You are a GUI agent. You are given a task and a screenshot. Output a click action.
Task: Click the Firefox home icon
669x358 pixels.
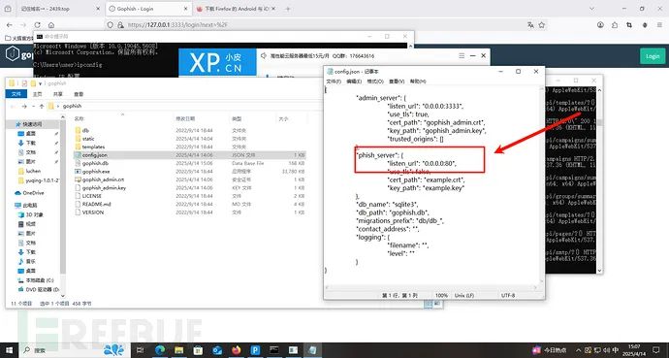click(51, 25)
